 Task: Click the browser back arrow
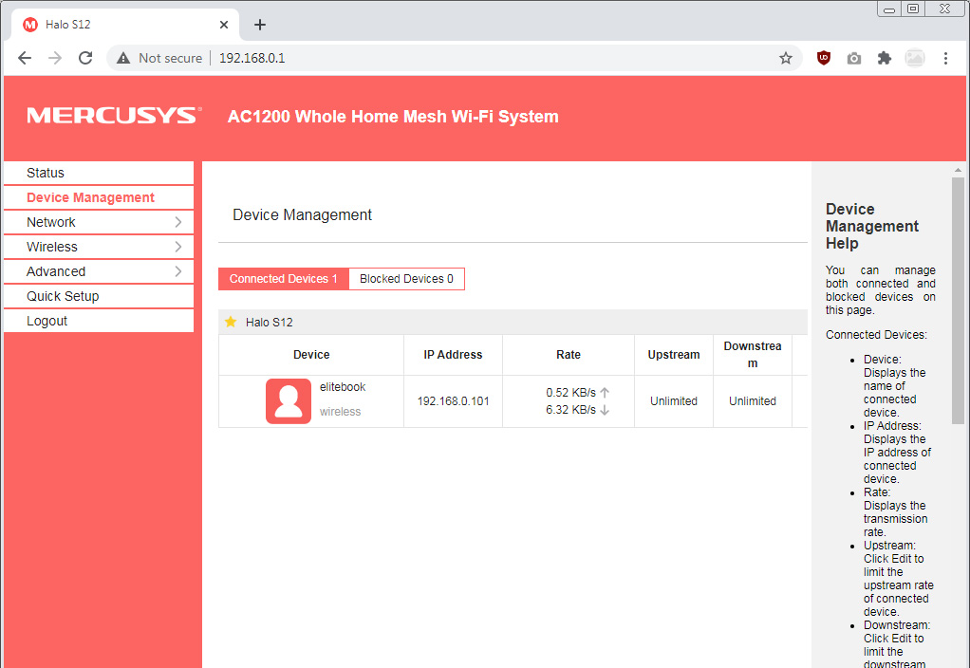point(25,58)
